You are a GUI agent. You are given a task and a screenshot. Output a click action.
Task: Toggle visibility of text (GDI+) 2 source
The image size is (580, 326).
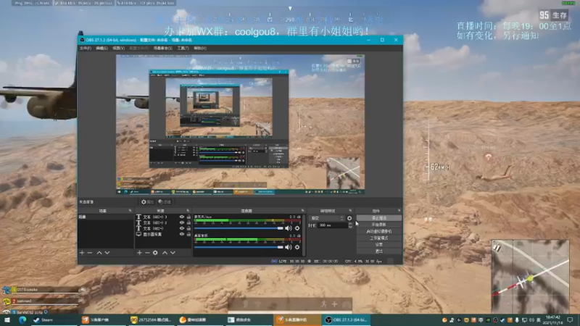coord(182,223)
